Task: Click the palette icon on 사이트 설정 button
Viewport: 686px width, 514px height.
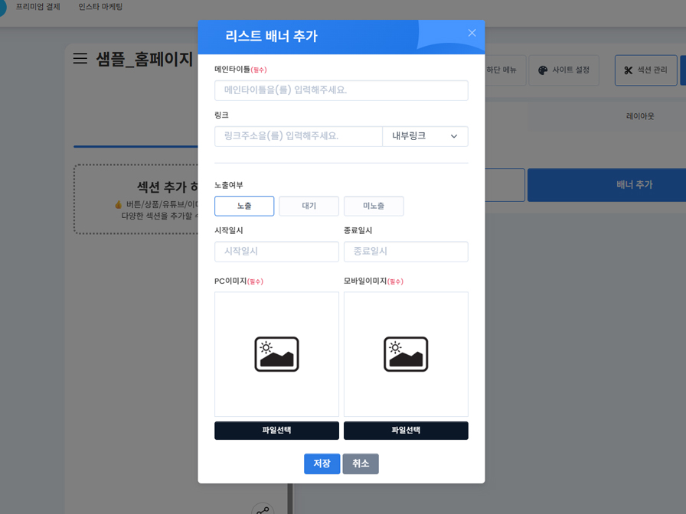Action: (542, 70)
